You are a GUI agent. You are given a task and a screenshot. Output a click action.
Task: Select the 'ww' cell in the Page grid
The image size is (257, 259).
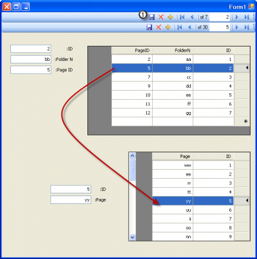[x=173, y=165]
